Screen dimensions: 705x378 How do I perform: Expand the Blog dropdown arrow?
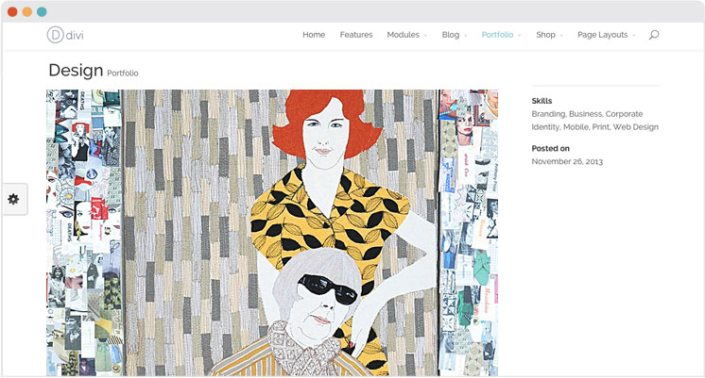tap(465, 36)
